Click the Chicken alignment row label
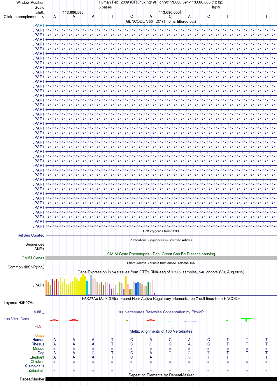Image resolution: width=277 pixels, height=386 pixels. pyautogui.click(x=38, y=361)
